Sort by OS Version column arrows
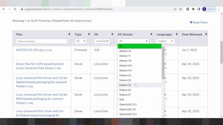Image resolution: width=223 pixels, height=125 pixels. click(151, 34)
